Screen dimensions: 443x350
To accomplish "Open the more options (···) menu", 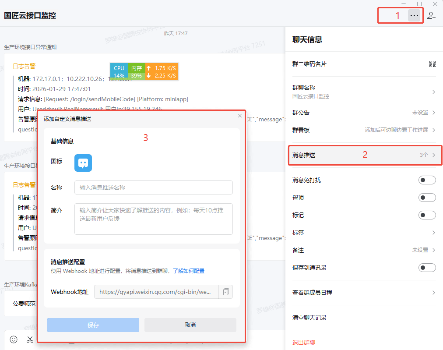I will (x=414, y=15).
